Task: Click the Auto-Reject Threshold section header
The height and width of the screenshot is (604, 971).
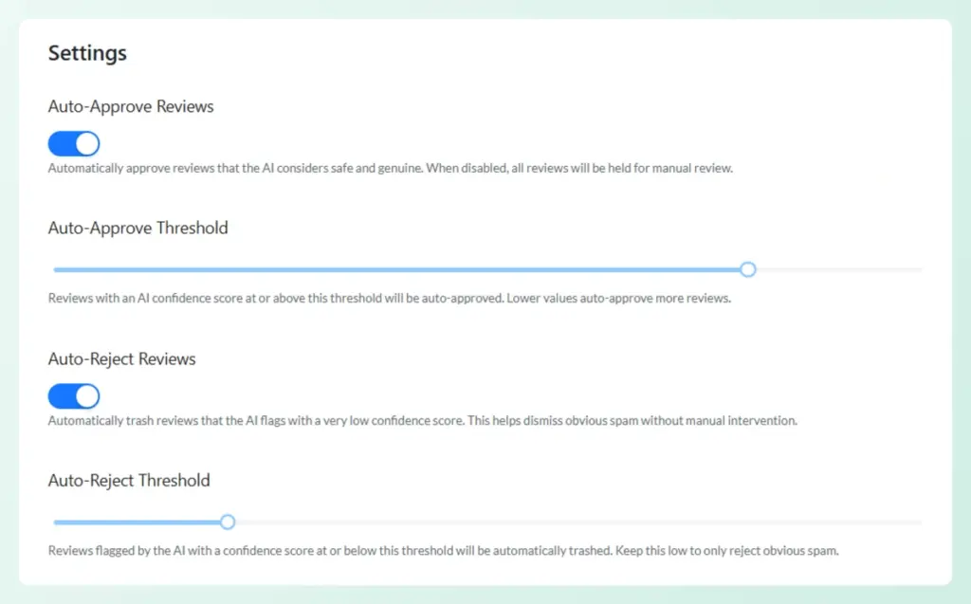Action: click(128, 480)
